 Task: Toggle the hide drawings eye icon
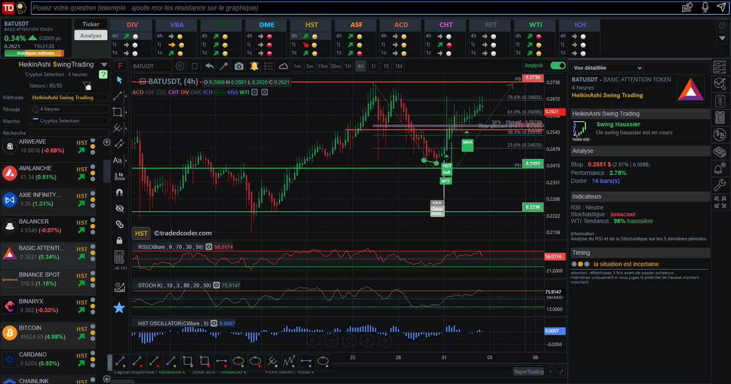119,208
